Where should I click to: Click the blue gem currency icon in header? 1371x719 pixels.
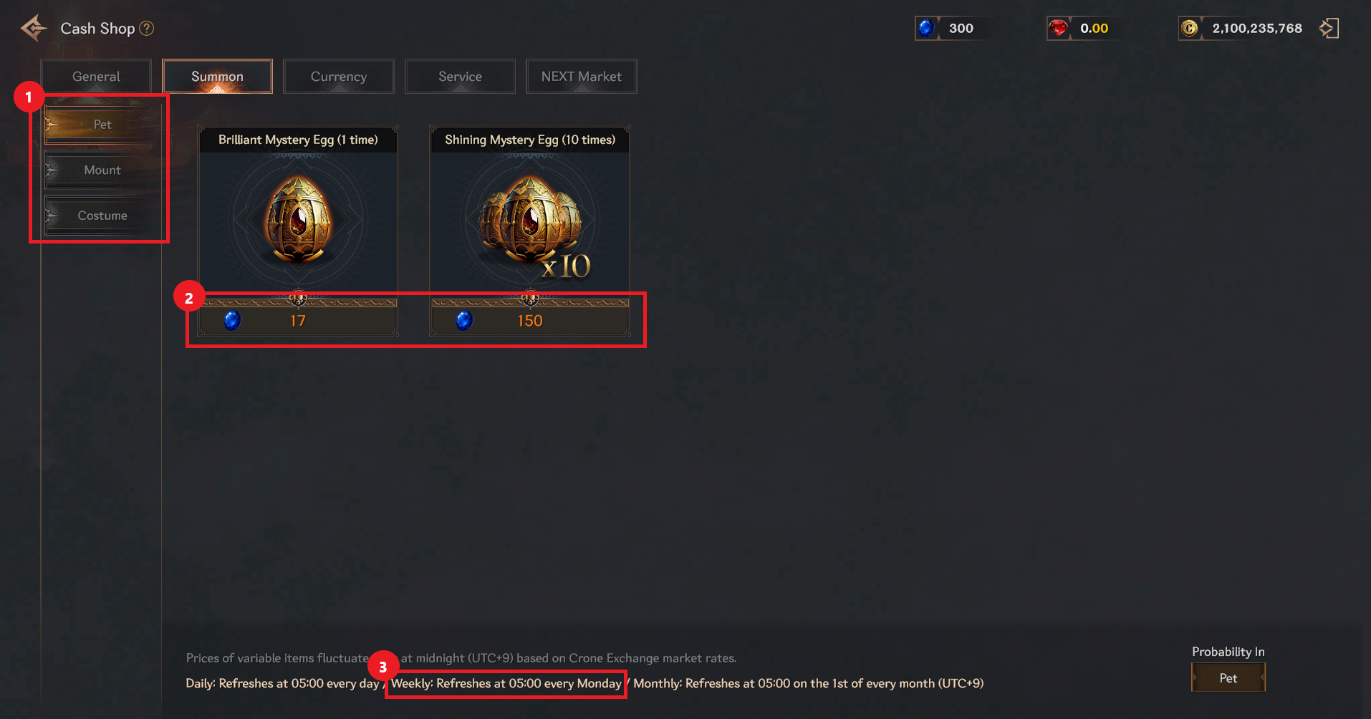(x=926, y=29)
